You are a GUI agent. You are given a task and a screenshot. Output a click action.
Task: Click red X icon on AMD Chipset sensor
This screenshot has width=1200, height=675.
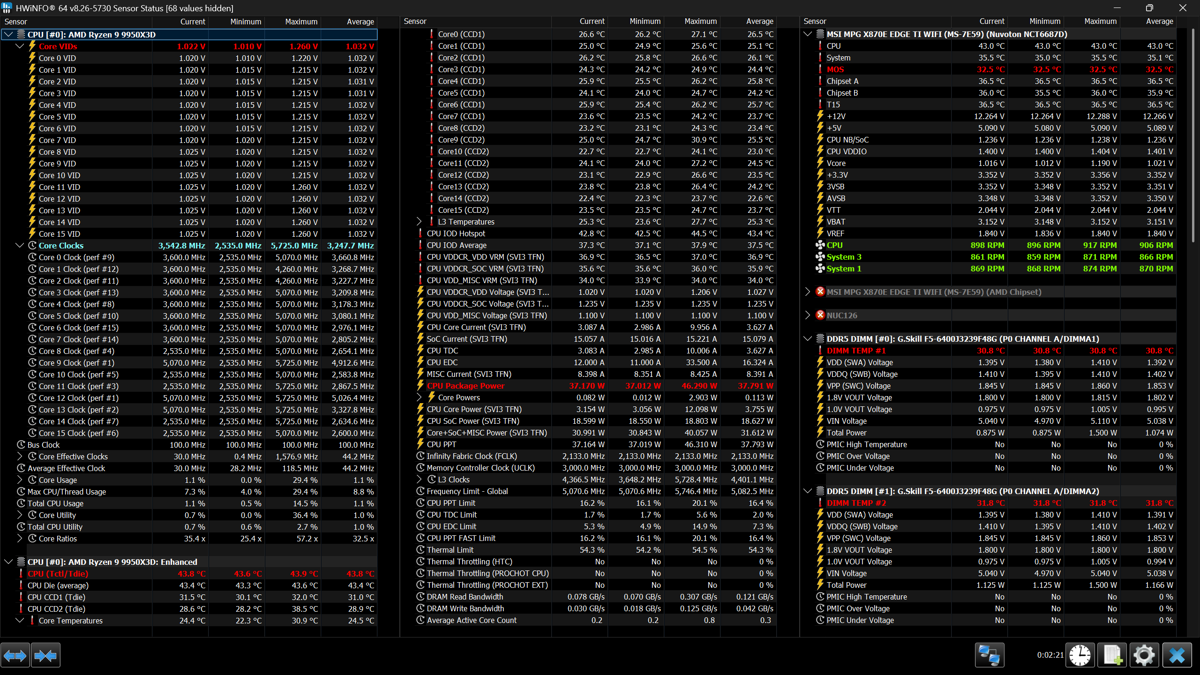[820, 292]
